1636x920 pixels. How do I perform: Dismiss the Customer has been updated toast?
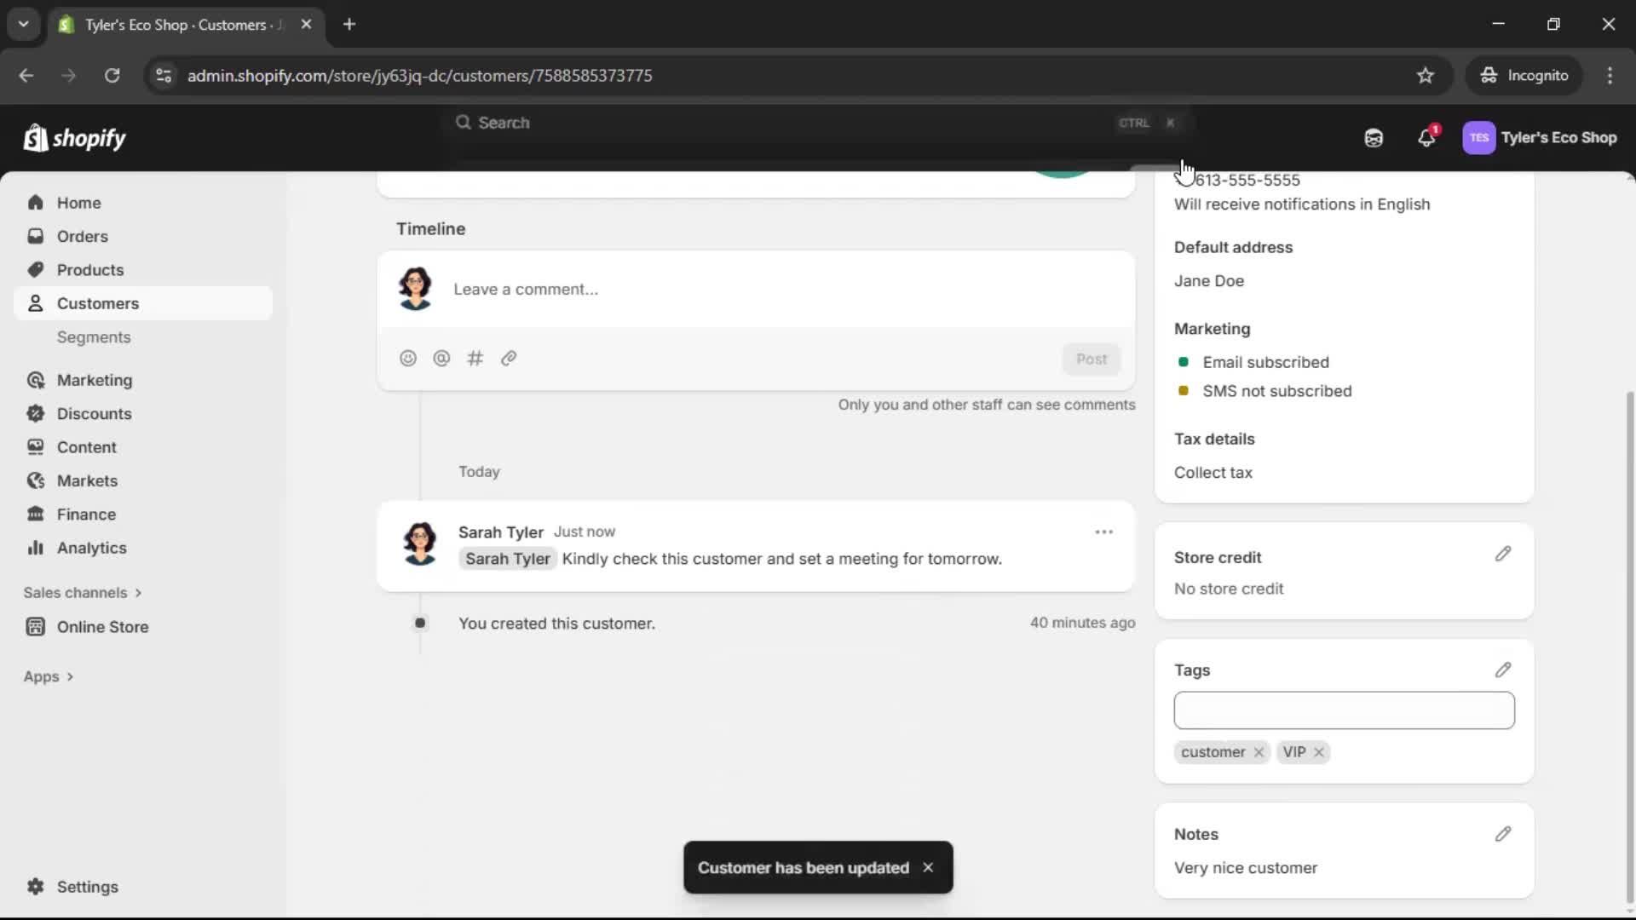pos(928,867)
